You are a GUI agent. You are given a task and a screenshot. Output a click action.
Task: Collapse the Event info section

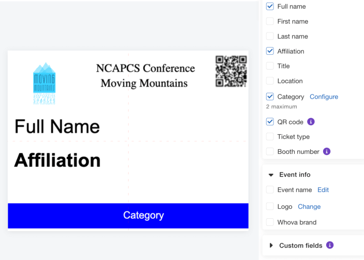pos(271,175)
